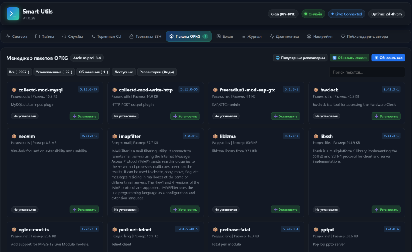
Task: Click the Arch: mipsel-3.4 badge
Action: [87, 58]
